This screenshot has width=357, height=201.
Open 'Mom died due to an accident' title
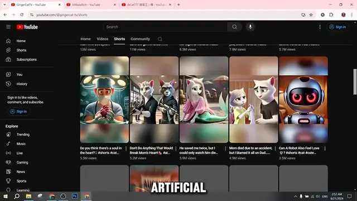click(x=250, y=150)
